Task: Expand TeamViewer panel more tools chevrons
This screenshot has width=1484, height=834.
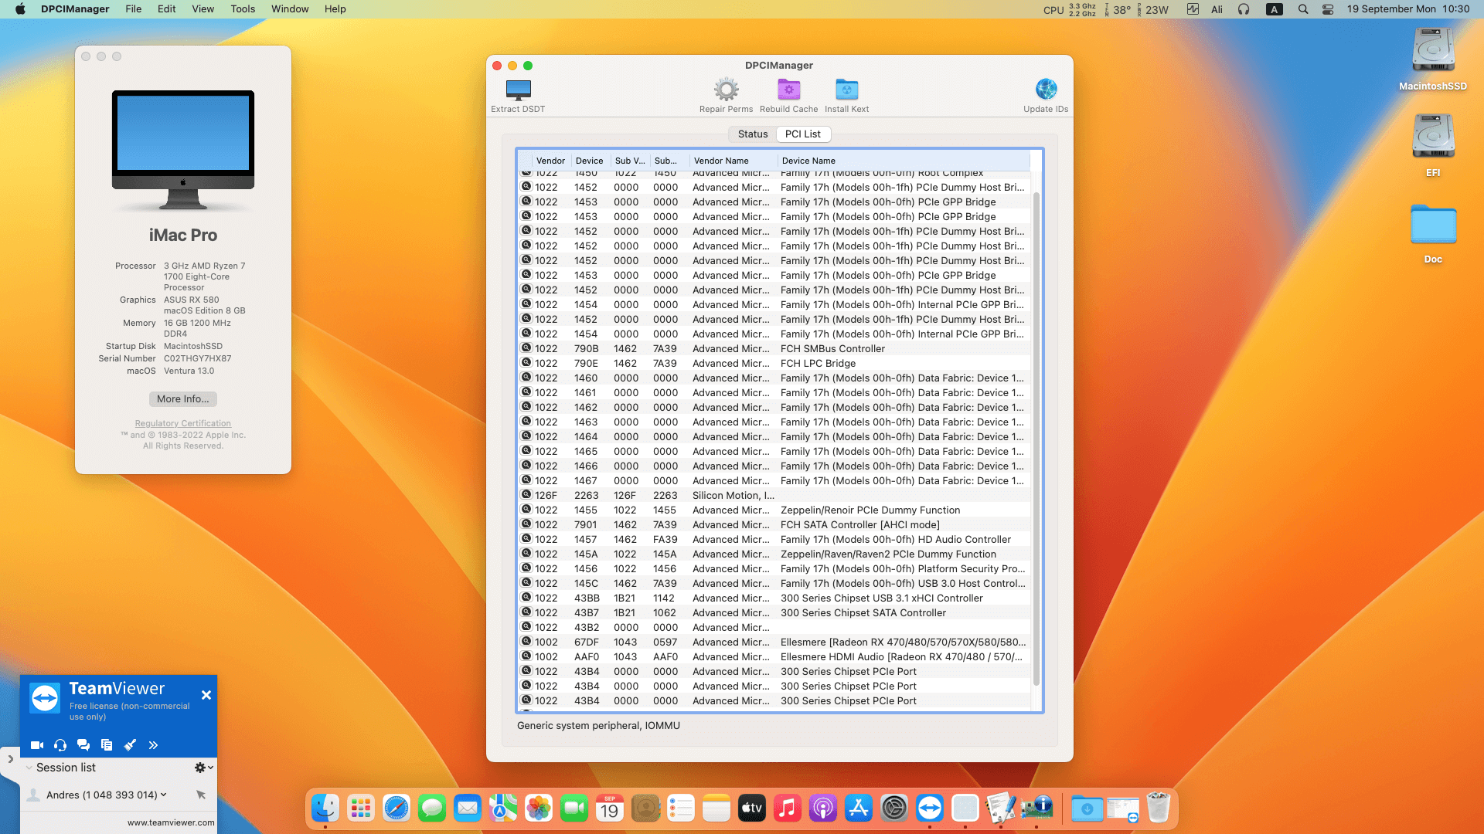Action: pyautogui.click(x=153, y=745)
